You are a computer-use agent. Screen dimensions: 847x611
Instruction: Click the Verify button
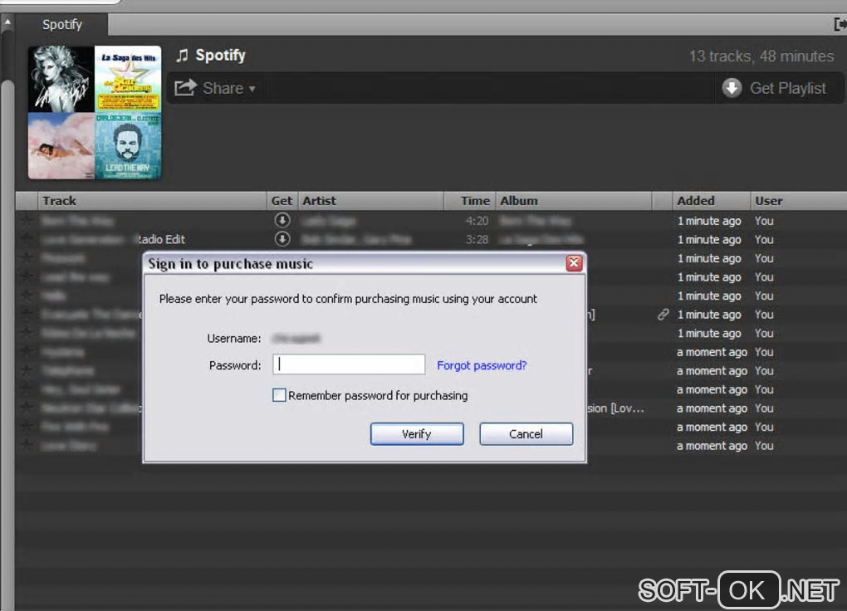(x=417, y=434)
